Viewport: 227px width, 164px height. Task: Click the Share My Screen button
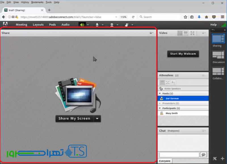click(x=74, y=119)
